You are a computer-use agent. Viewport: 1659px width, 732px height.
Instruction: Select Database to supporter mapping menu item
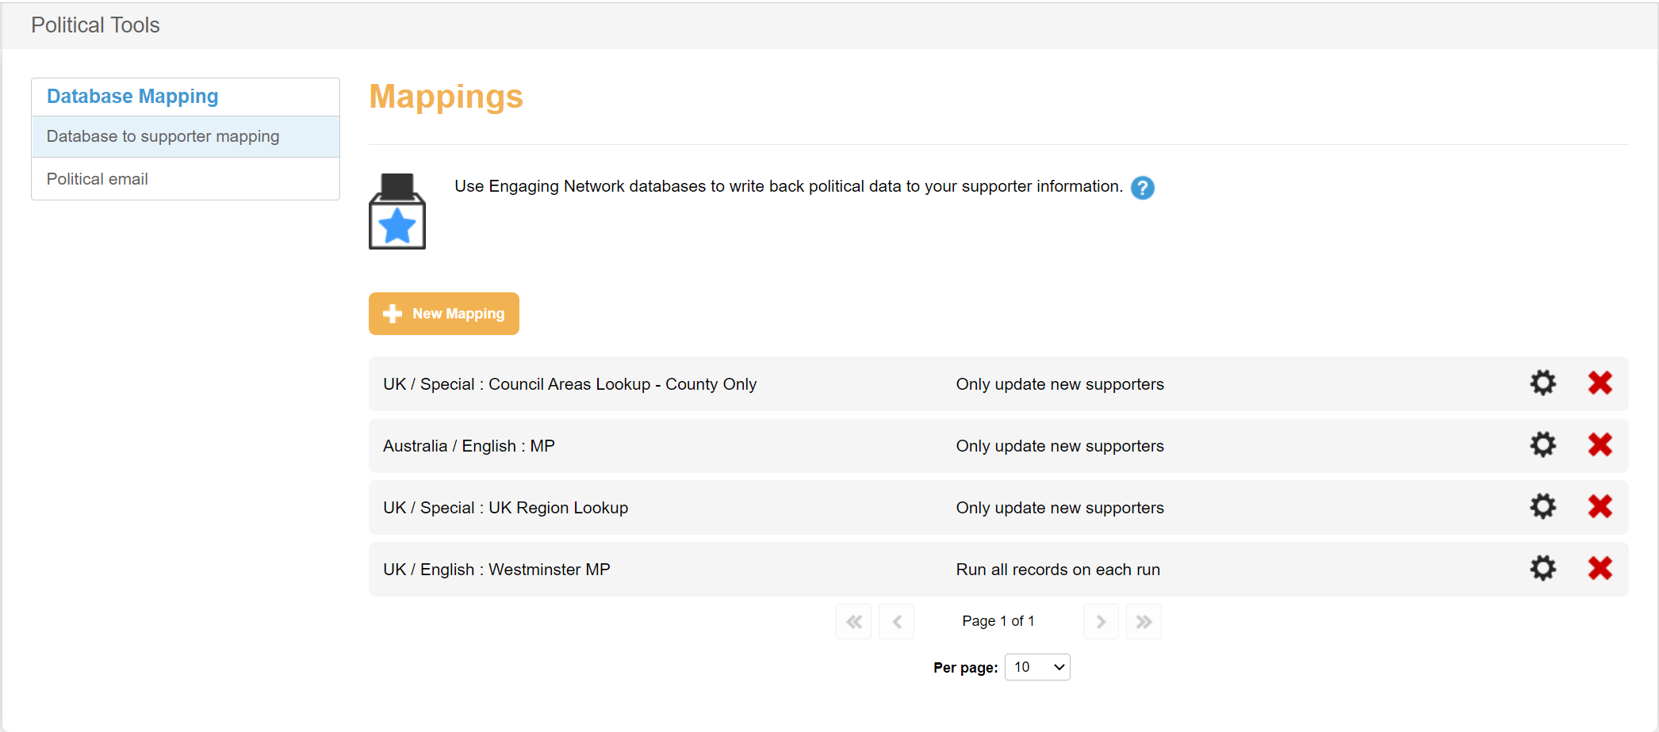[163, 136]
